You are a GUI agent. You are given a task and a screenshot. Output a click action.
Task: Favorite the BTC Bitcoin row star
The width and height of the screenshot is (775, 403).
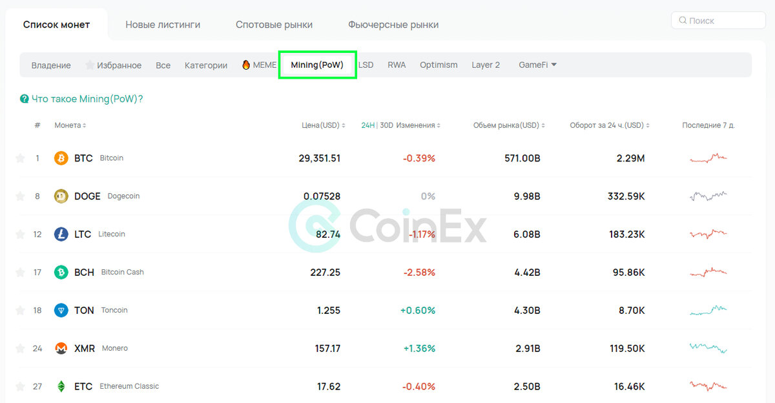pyautogui.click(x=20, y=158)
